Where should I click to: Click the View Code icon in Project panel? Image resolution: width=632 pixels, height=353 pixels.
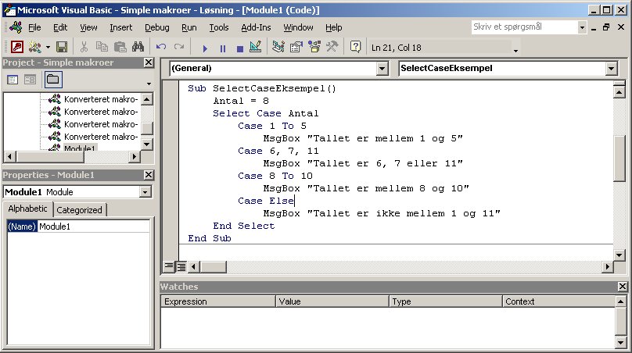click(x=13, y=80)
